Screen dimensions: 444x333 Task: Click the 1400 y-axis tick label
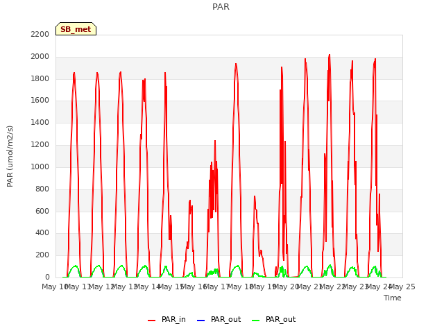(x=40, y=123)
